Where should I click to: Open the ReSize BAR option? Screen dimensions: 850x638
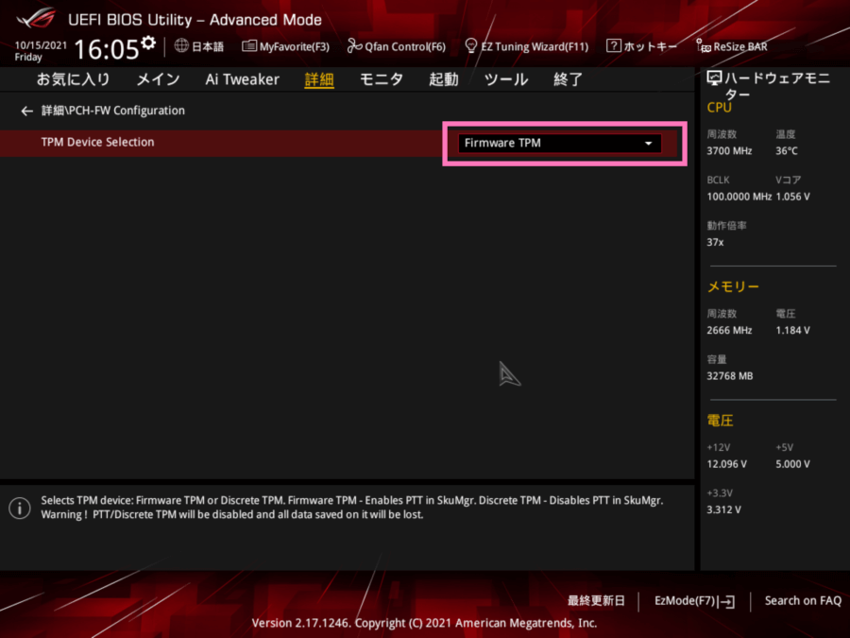732,45
